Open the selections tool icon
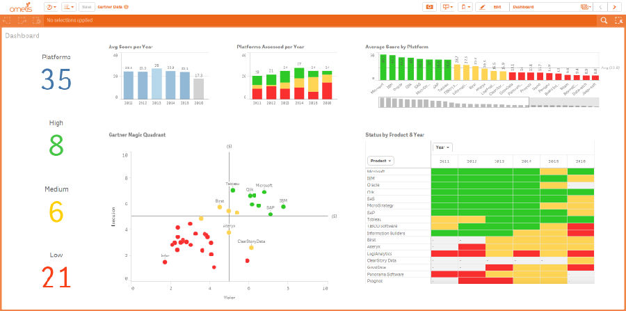This screenshot has width=626, height=311. [618, 20]
